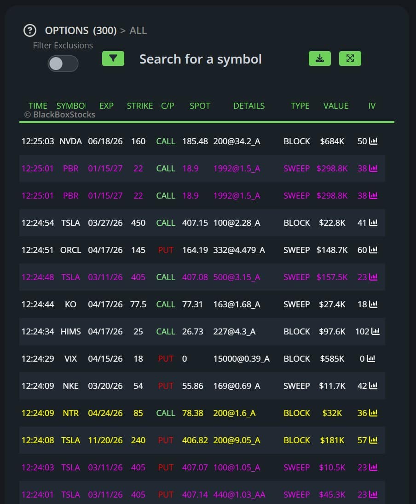Viewport: 416px width, 504px height.
Task: Click the download export icon
Action: coord(319,59)
